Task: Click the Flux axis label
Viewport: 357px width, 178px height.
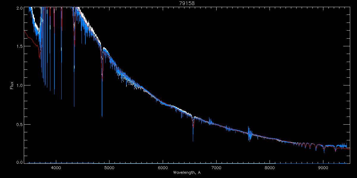Action: 12,85
